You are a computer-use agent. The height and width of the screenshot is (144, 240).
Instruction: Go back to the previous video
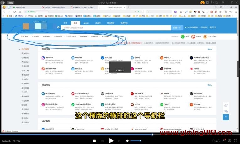click(x=102, y=141)
